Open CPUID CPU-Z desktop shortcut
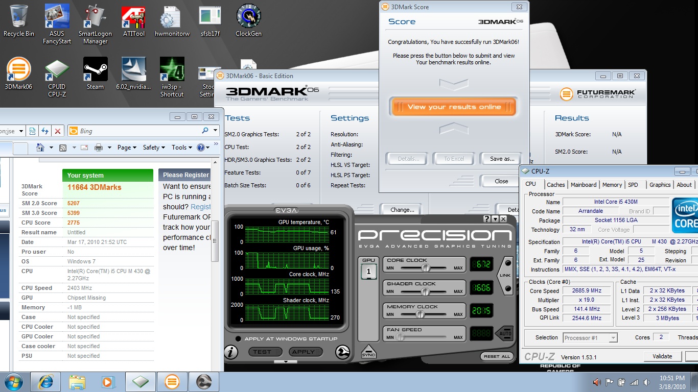 pos(57,78)
